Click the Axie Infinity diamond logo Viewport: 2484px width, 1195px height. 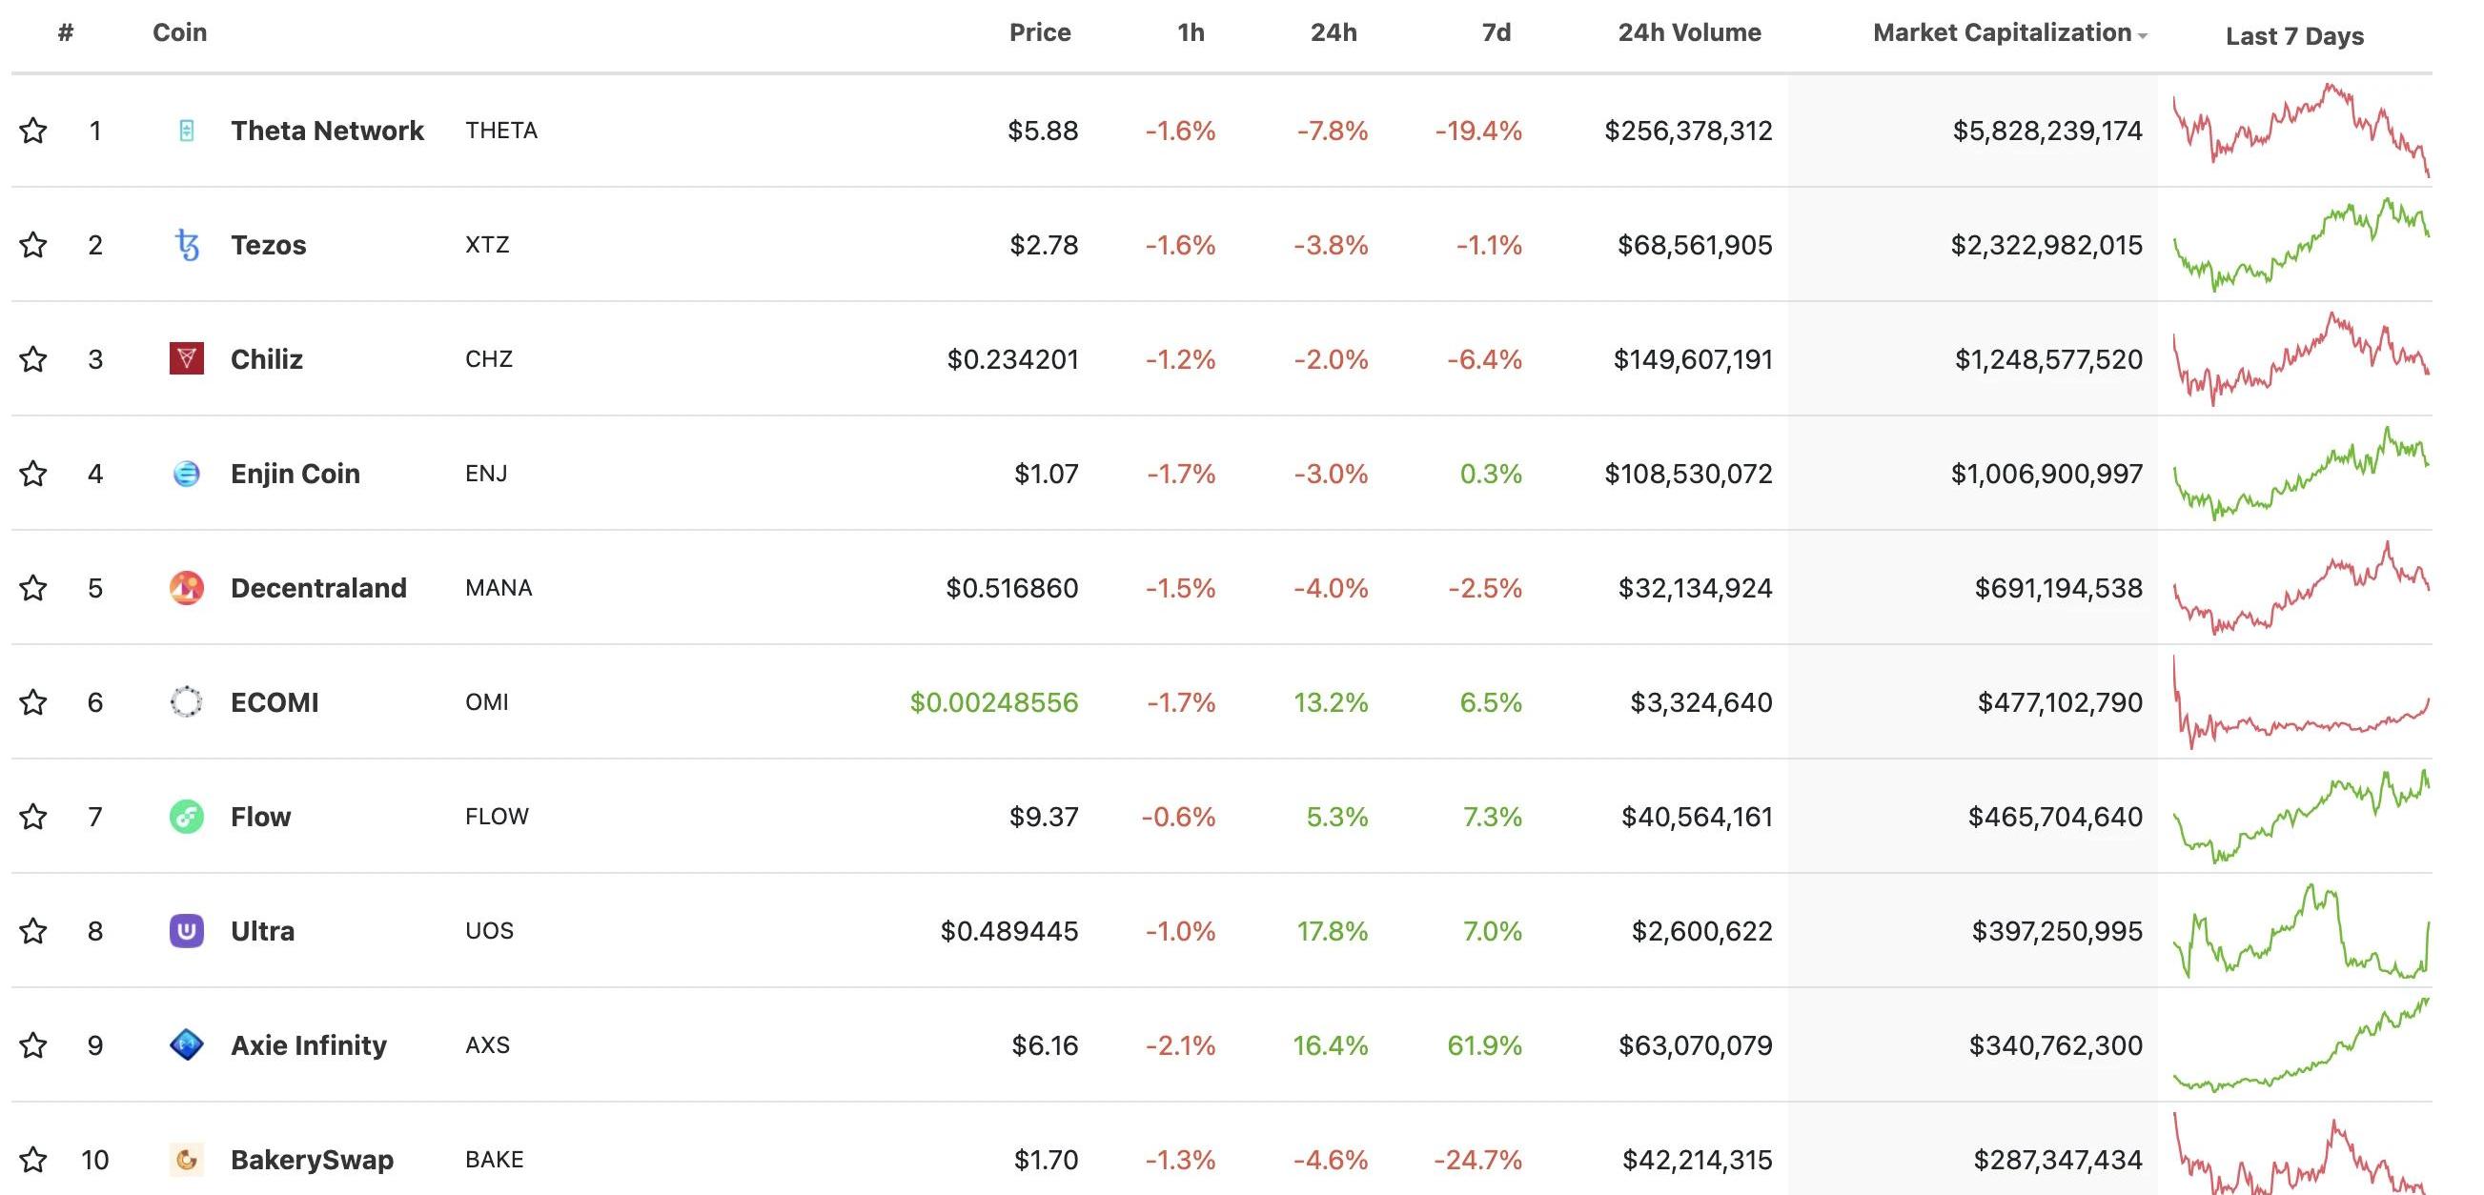click(x=186, y=1044)
